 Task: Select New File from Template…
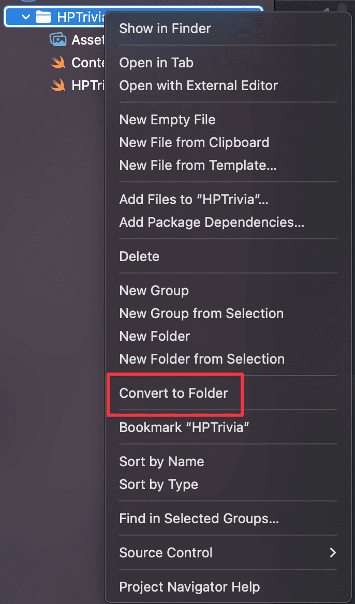tap(198, 165)
